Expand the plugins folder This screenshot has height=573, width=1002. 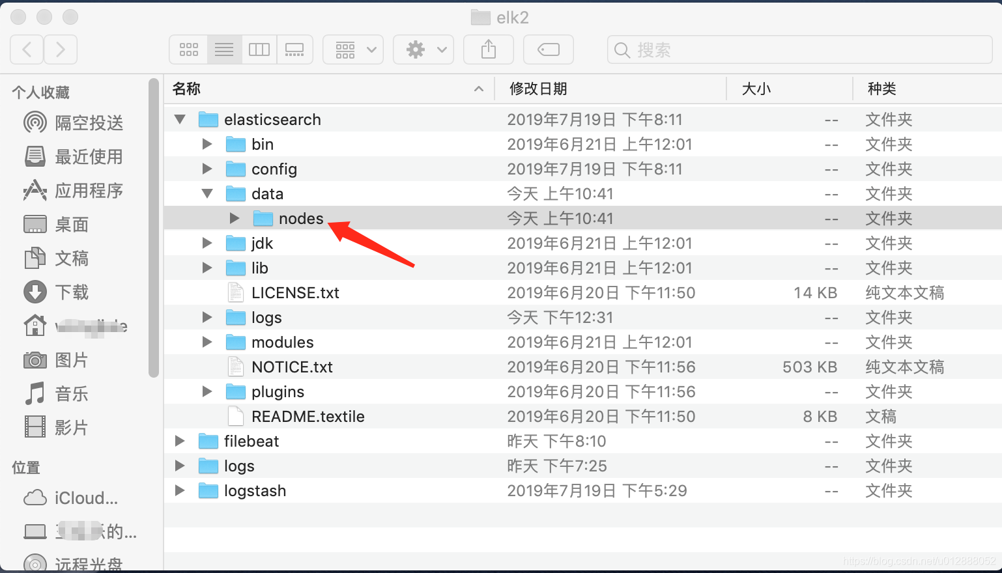tap(207, 391)
